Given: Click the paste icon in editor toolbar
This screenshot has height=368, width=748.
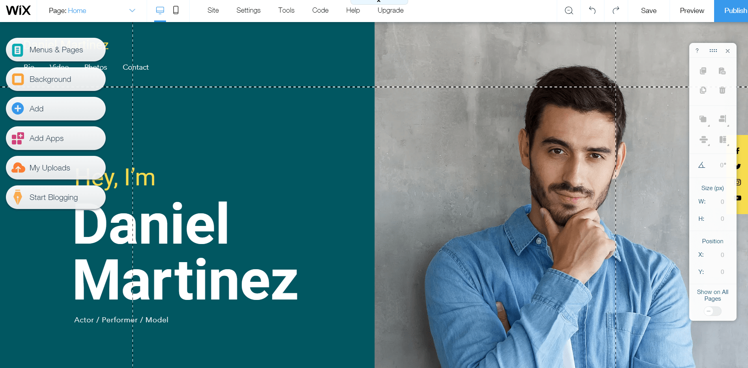Looking at the screenshot, I should click(722, 71).
